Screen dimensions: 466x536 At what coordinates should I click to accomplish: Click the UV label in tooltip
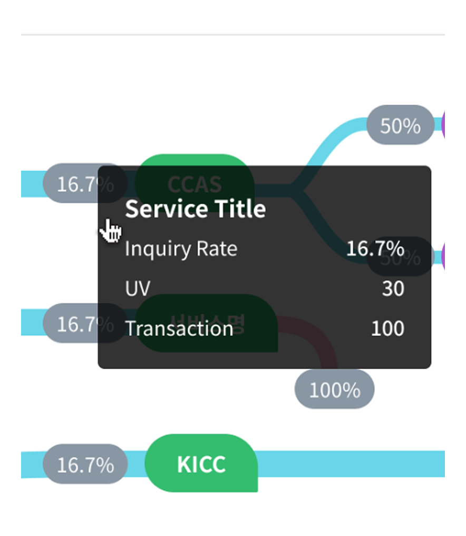pyautogui.click(x=138, y=289)
